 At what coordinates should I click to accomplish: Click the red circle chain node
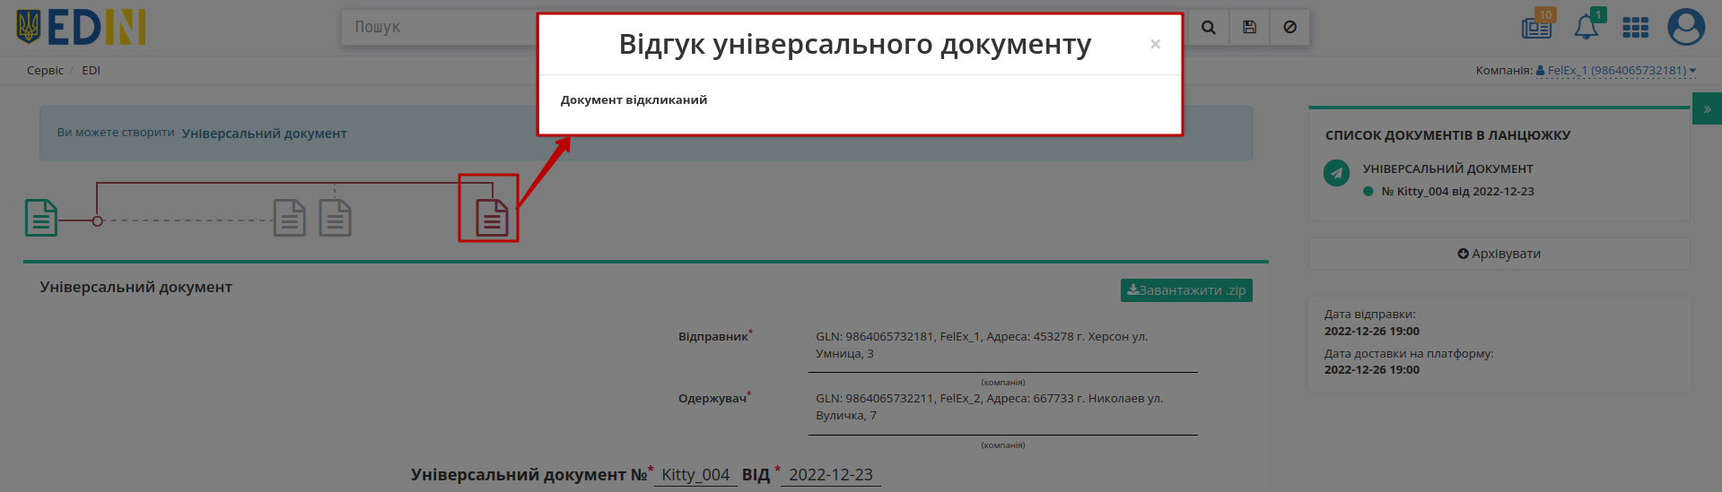pos(98,220)
